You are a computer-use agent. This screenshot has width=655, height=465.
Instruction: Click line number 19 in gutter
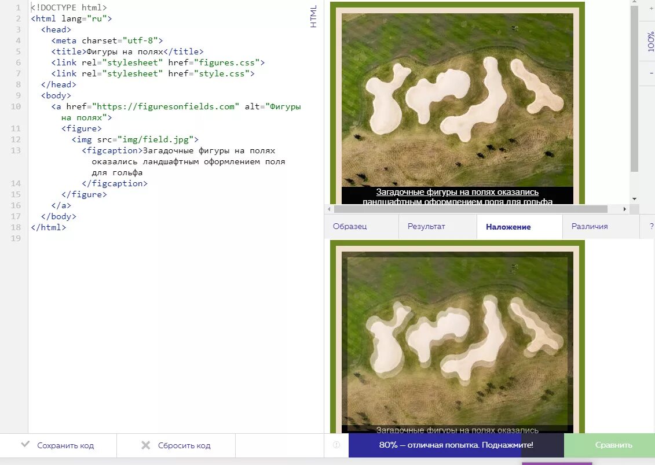click(x=16, y=238)
